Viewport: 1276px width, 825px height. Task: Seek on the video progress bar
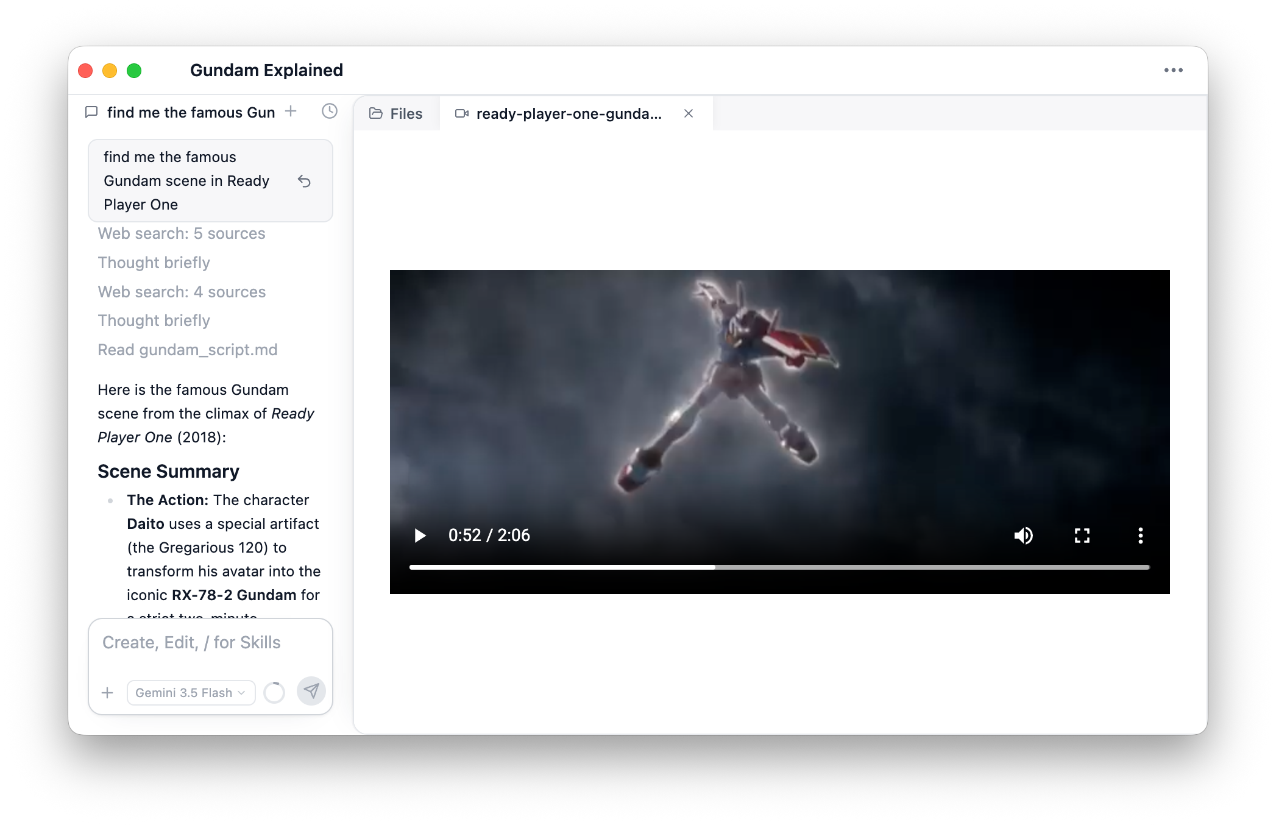click(779, 567)
